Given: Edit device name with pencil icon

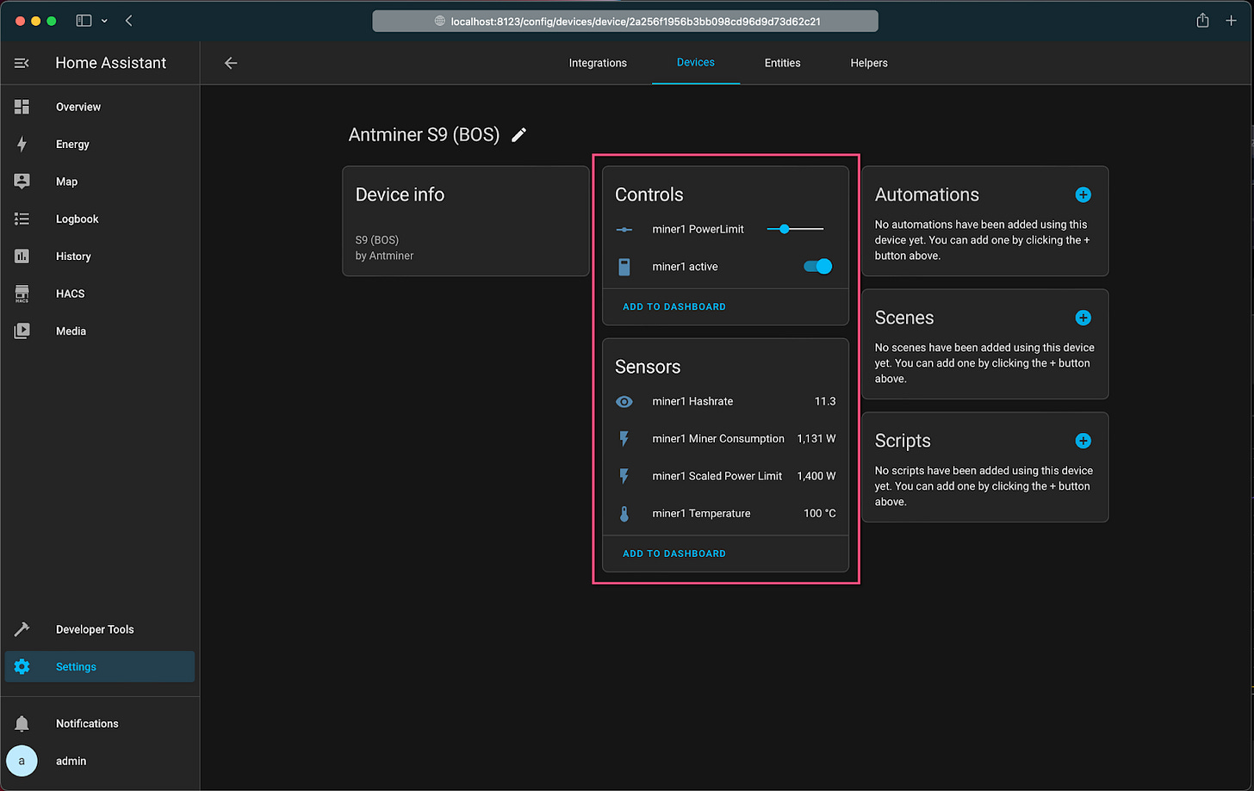Looking at the screenshot, I should click(518, 135).
